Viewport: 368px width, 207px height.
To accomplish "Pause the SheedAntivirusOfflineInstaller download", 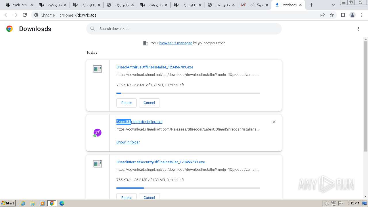I will point(126,103).
